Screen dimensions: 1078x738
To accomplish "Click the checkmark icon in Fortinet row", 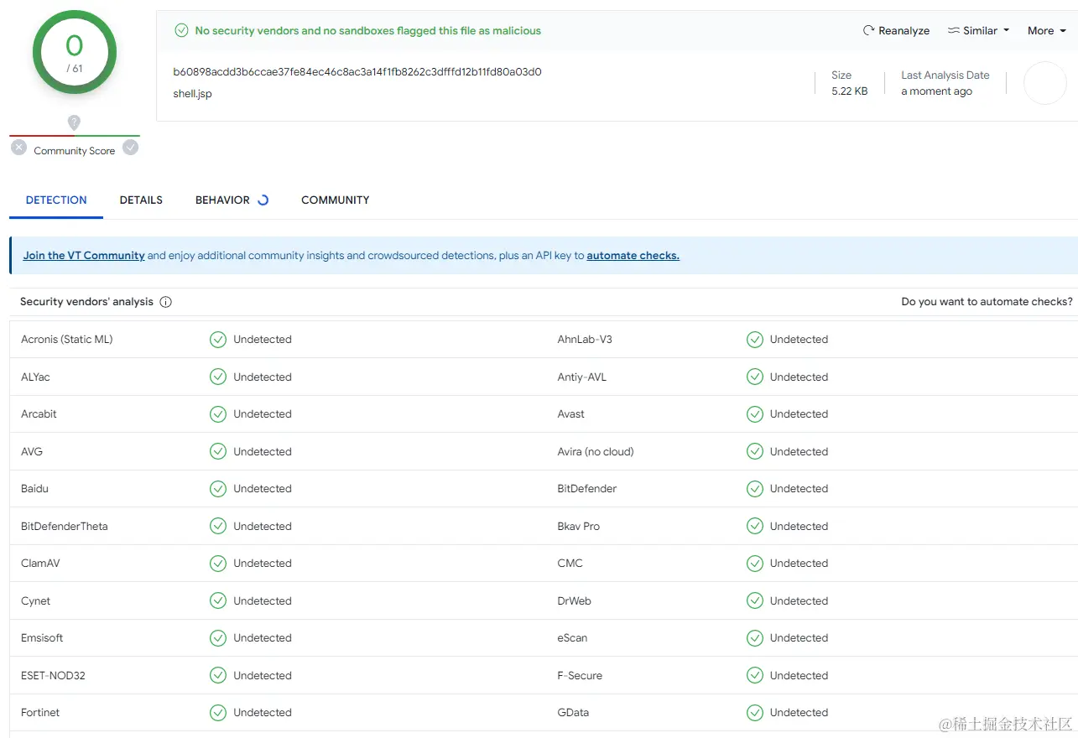I will [x=218, y=713].
